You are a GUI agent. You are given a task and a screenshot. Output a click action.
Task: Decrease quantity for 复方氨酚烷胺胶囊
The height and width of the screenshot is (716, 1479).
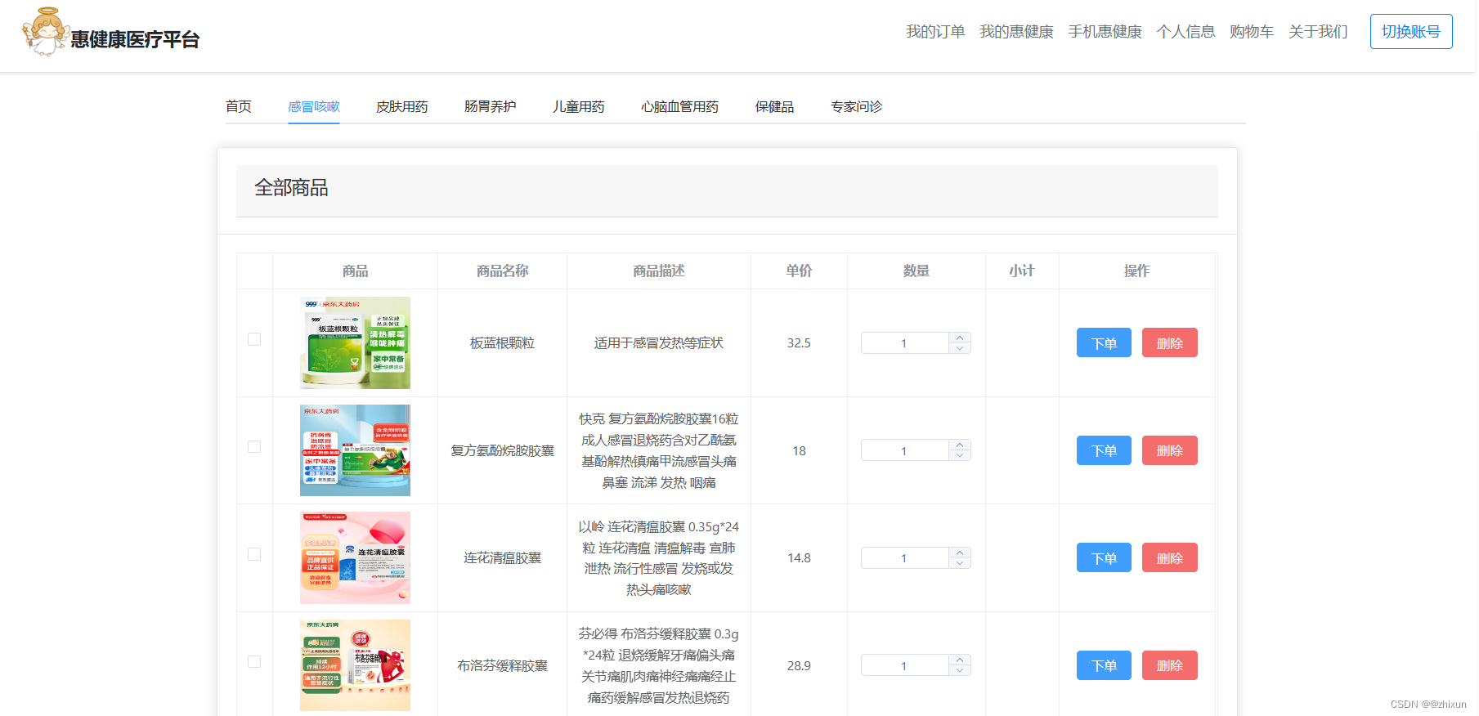click(x=960, y=455)
